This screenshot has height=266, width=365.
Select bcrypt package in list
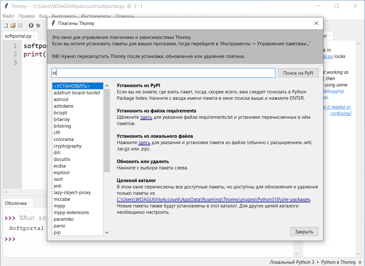pos(78,113)
